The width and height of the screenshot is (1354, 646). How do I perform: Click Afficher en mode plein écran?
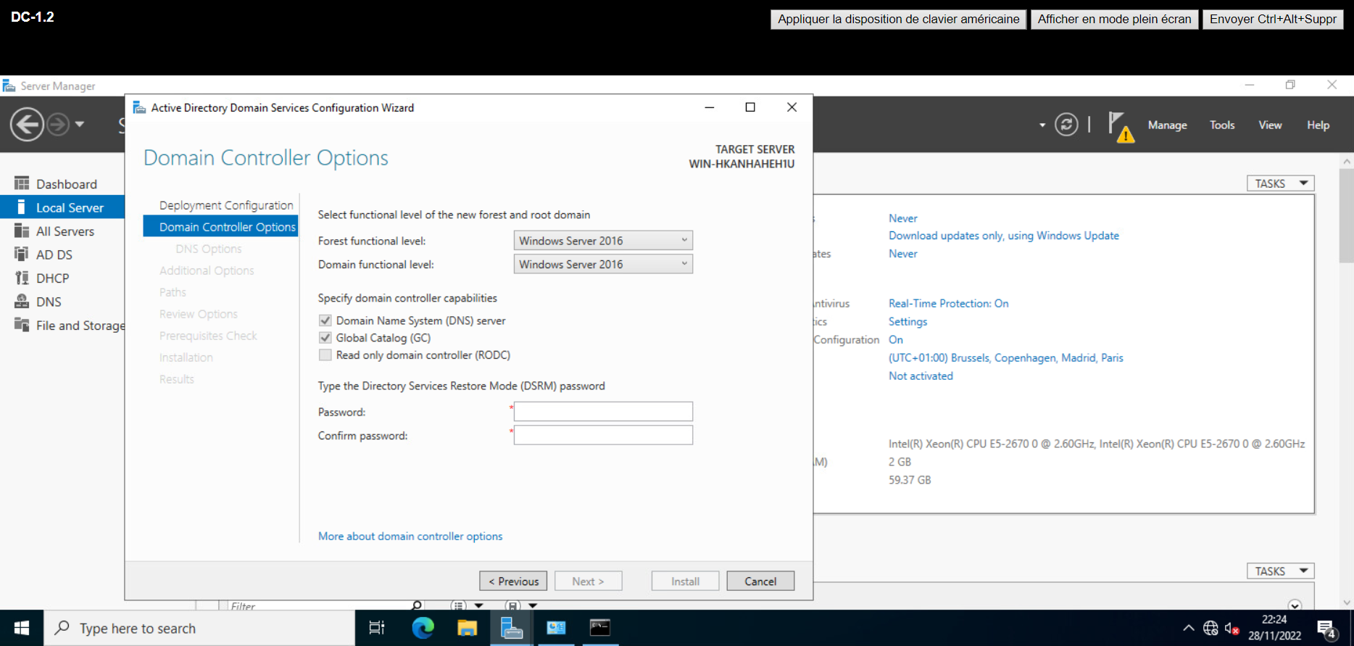tap(1114, 19)
